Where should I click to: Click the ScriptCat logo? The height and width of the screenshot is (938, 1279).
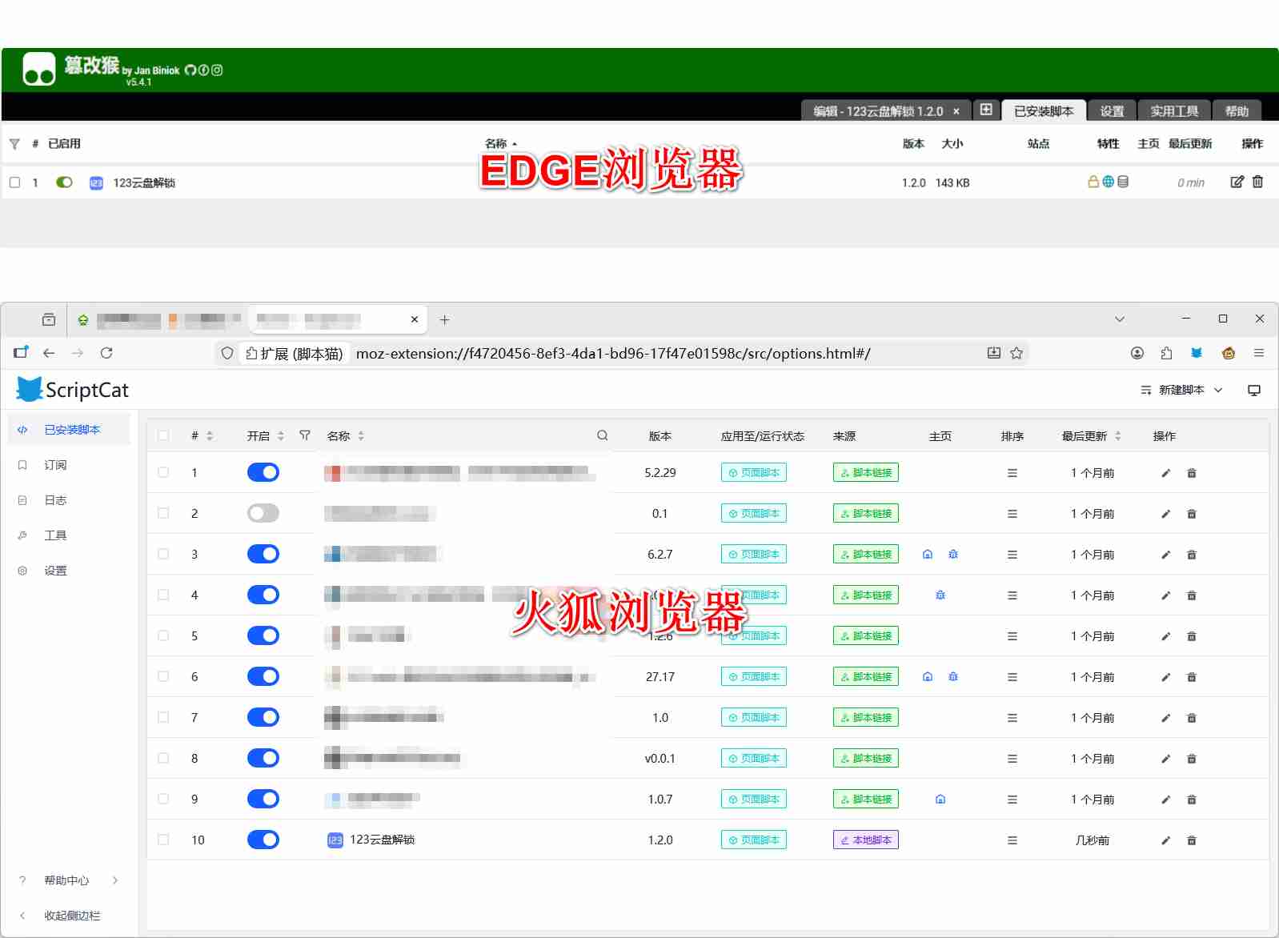pyautogui.click(x=72, y=390)
